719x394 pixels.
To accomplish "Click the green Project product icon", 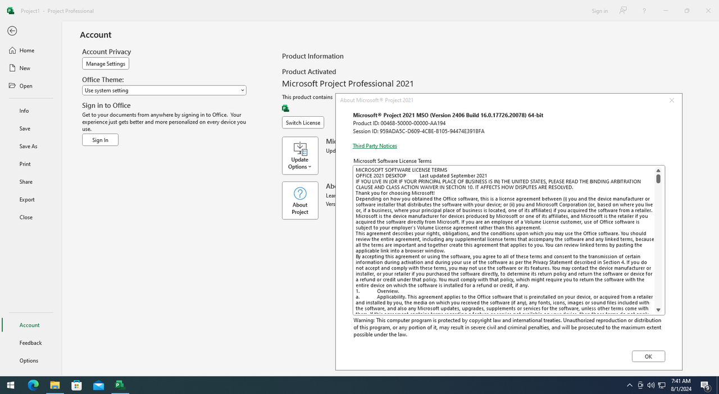I will tap(285, 108).
